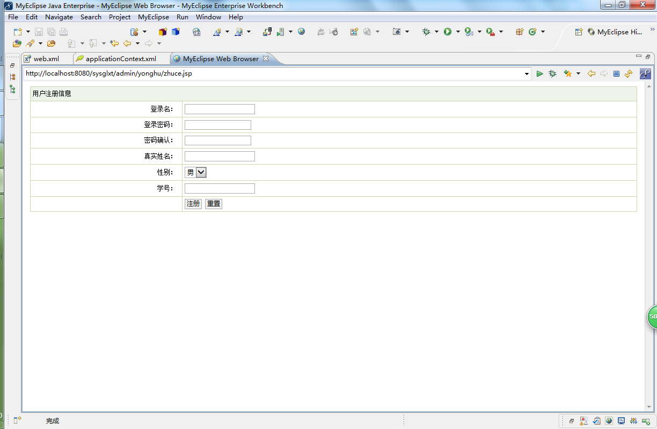This screenshot has height=429, width=657.
Task: Click the 登录密码 input field
Action: point(218,125)
